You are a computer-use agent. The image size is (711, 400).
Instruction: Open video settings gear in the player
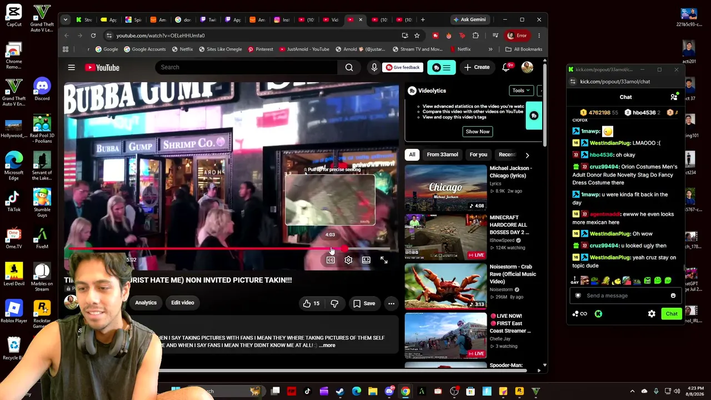coord(348,260)
